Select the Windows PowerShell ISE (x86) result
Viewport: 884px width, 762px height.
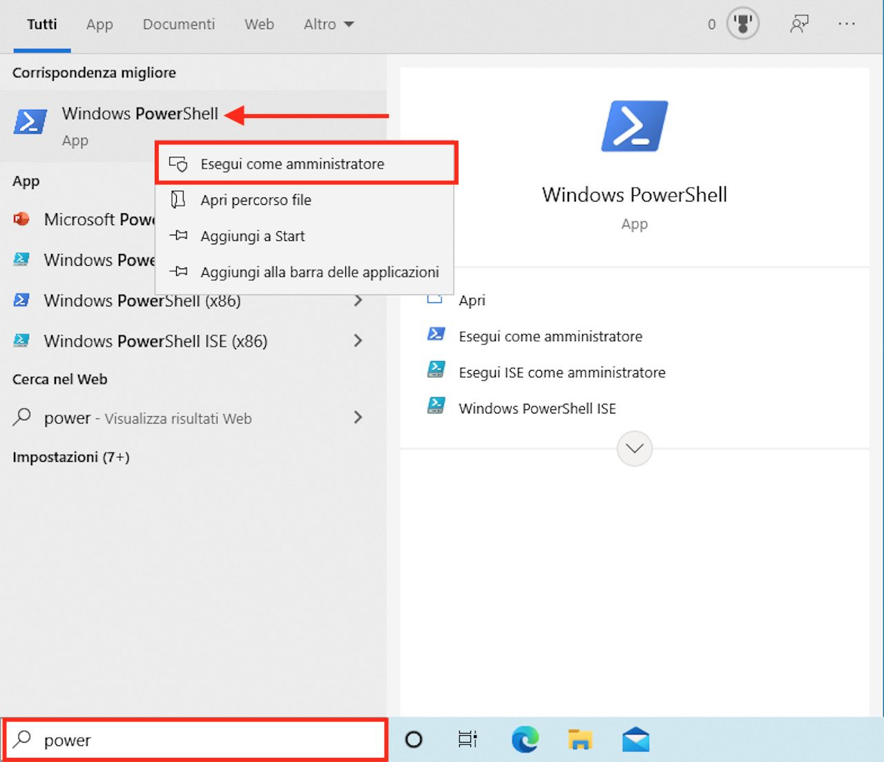coord(193,340)
